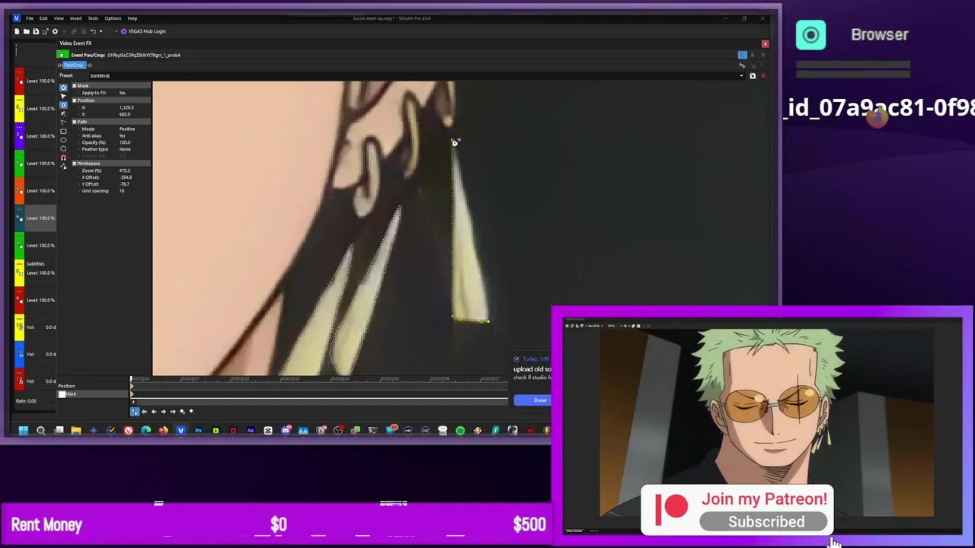The height and width of the screenshot is (548, 975).
Task: Select the Zoom magnifier tool
Action: (x=63, y=148)
